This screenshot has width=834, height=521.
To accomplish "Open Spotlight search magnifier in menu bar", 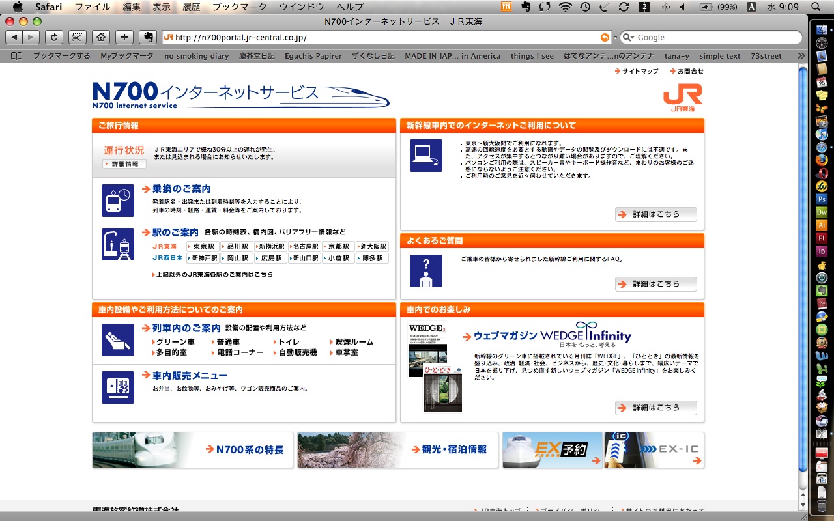I will [x=816, y=7].
